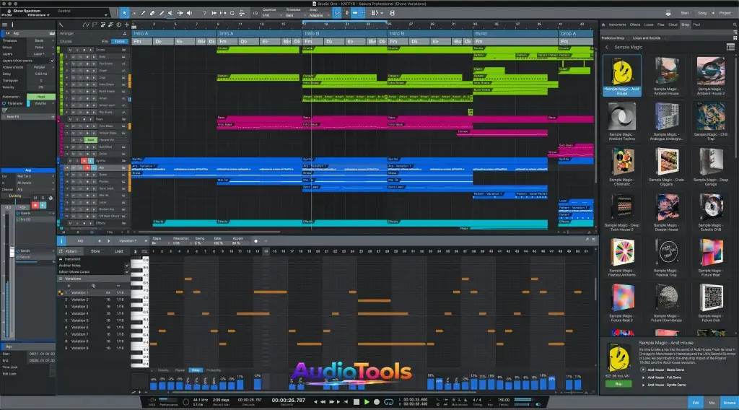Click the green Buy button
The image size is (739, 410).
pos(618,384)
